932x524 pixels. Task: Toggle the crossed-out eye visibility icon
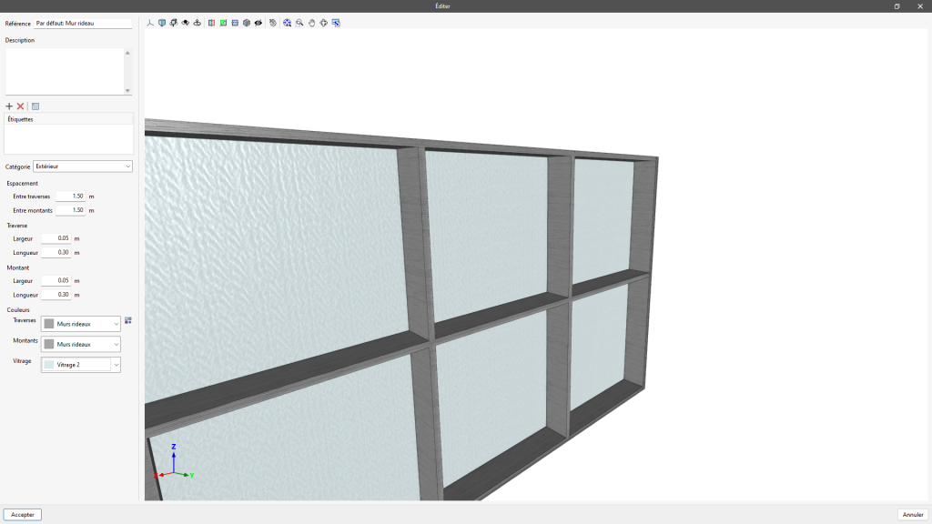(x=258, y=23)
